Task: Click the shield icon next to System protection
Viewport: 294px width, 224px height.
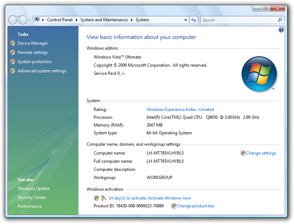Action: (13, 62)
